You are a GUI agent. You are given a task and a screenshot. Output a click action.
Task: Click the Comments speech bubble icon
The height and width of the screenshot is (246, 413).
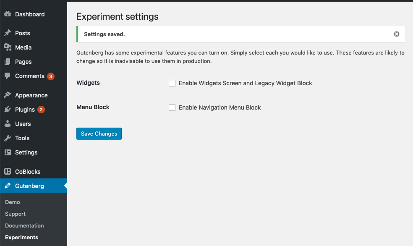8,76
